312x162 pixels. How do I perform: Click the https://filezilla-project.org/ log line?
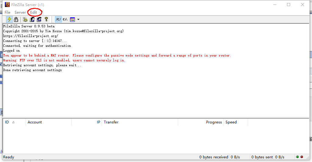point(31,36)
